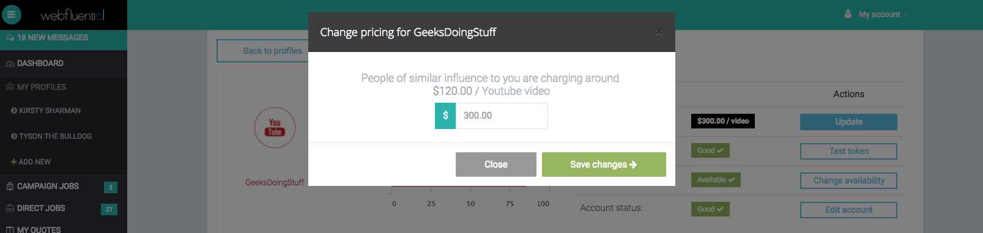Click the plus icon next to Add New
The height and width of the screenshot is (233, 983).
point(13,162)
